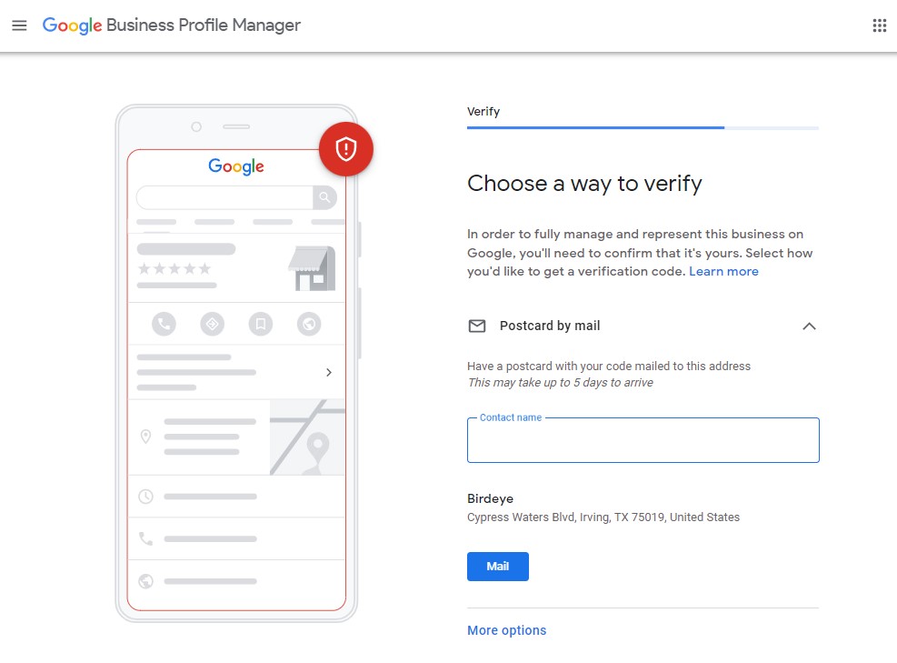Click the Birdeye business name
The image size is (897, 663).
[490, 498]
